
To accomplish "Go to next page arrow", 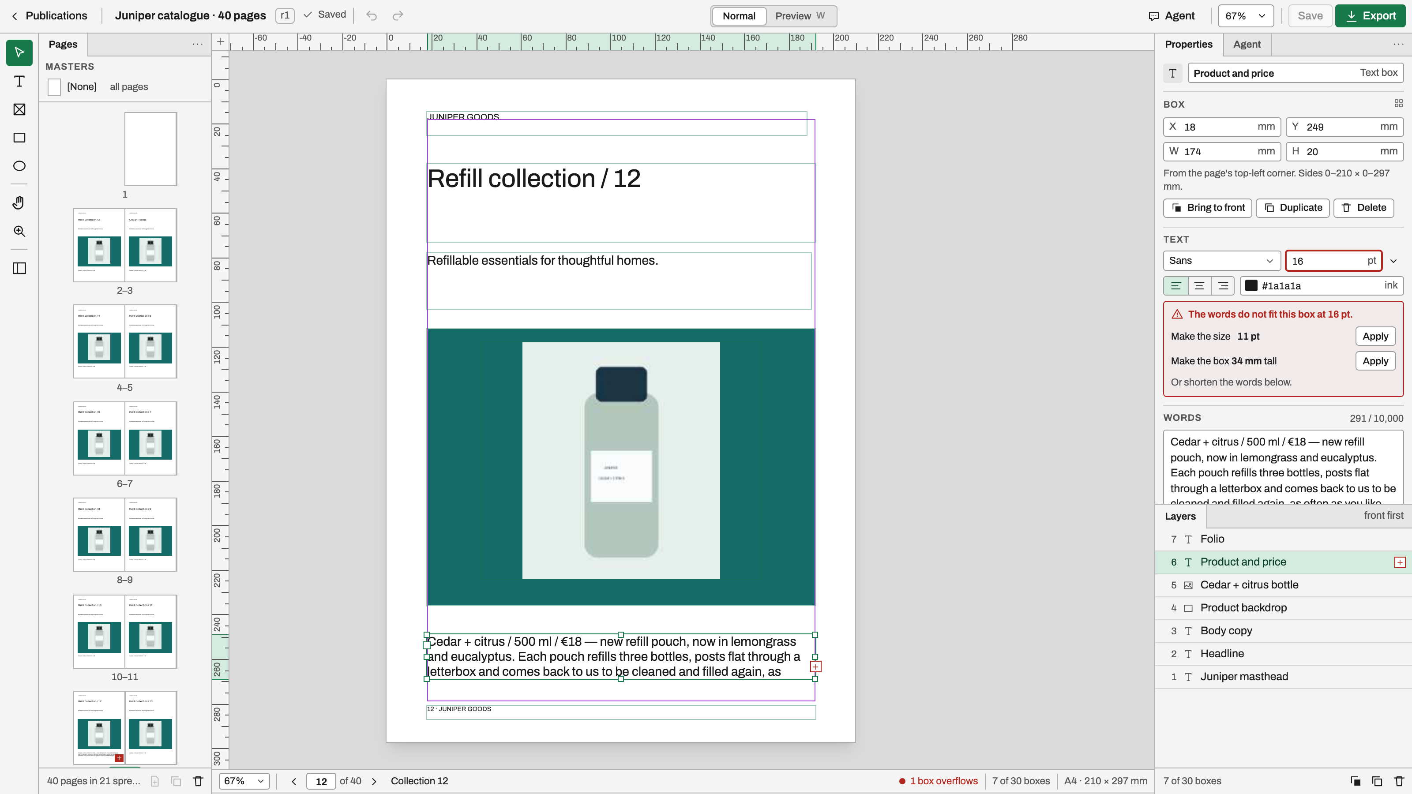I will [374, 781].
